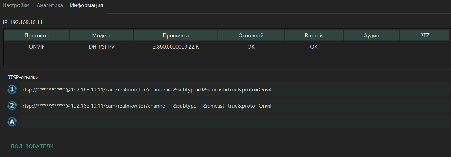Select the firmware version 2.860.0000000.22.R cell
This screenshot has width=451, height=157.
[176, 47]
